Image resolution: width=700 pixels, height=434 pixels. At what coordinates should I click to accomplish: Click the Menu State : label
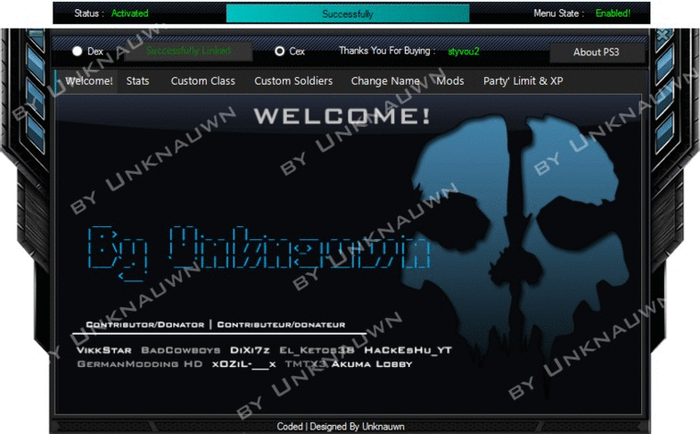559,14
